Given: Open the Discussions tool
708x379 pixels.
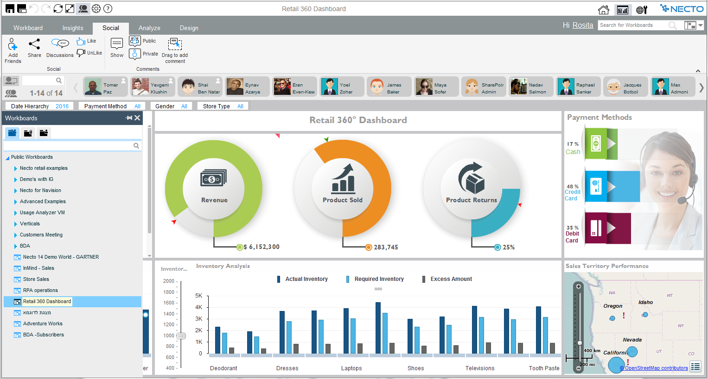Looking at the screenshot, I should (x=60, y=44).
